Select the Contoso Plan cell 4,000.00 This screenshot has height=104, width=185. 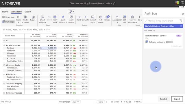(48, 48)
